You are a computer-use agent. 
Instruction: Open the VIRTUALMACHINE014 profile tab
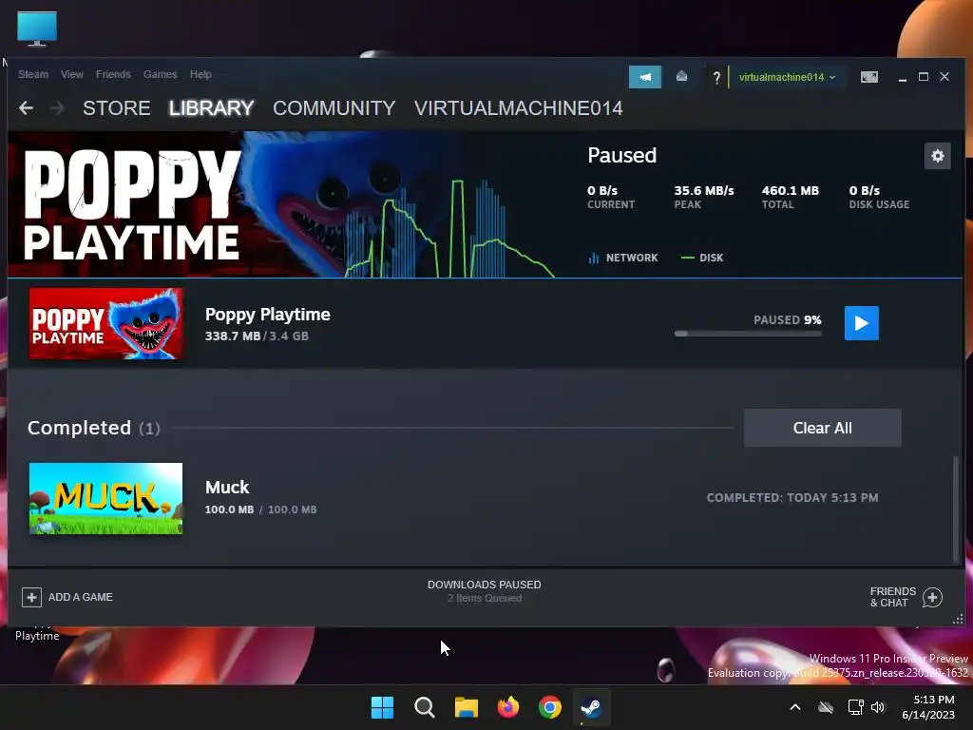point(518,108)
